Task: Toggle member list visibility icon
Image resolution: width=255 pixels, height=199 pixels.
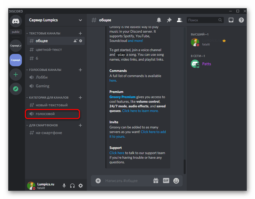Action: coord(180,20)
